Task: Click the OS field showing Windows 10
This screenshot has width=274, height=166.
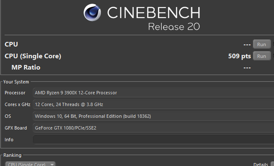Action: (153, 116)
